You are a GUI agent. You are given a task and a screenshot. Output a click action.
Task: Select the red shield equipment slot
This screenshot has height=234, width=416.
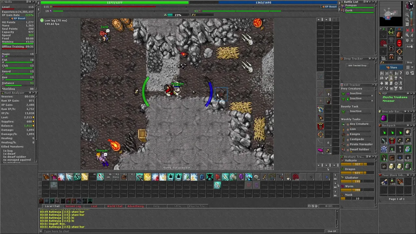(x=399, y=43)
